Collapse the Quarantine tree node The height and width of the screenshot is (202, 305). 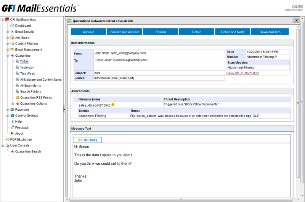point(7,56)
